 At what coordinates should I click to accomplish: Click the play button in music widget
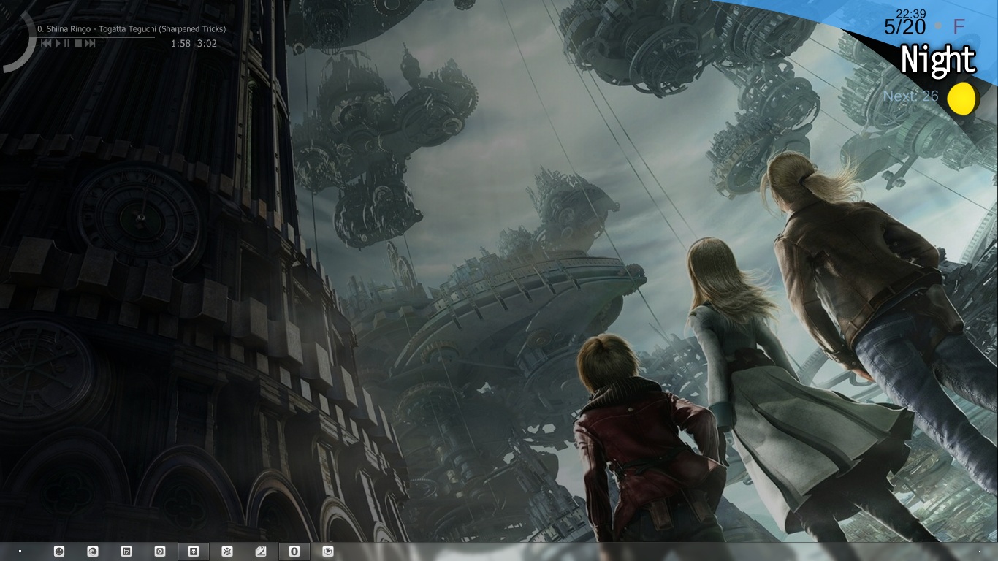click(58, 43)
